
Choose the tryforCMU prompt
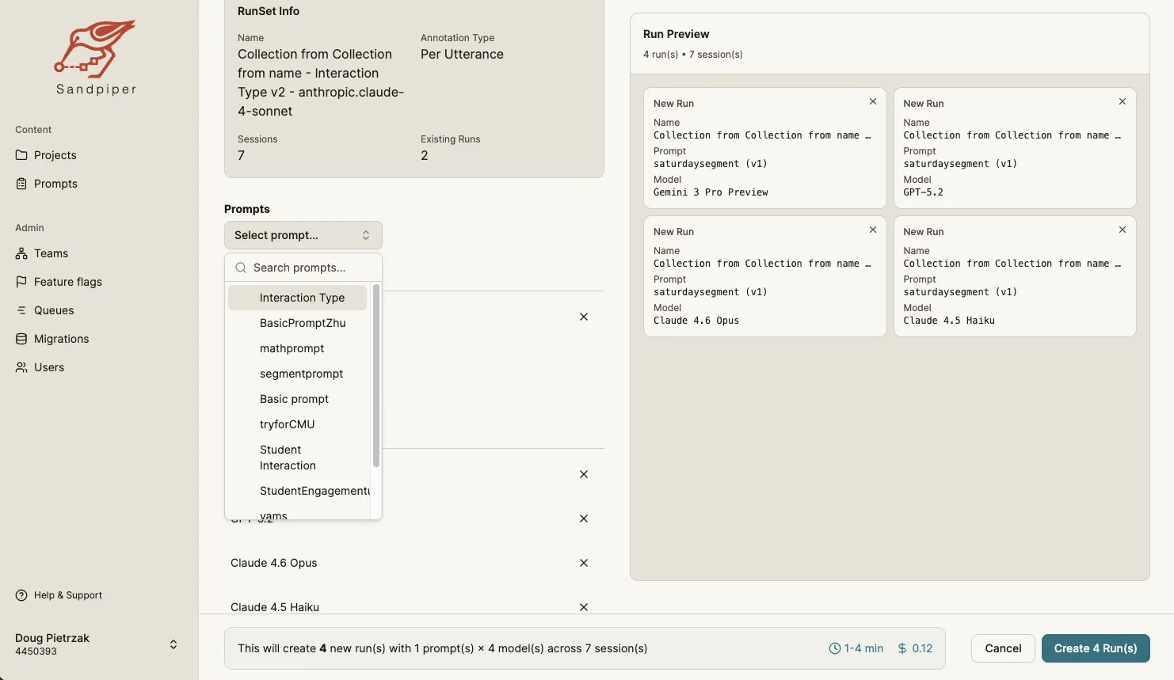298,424
